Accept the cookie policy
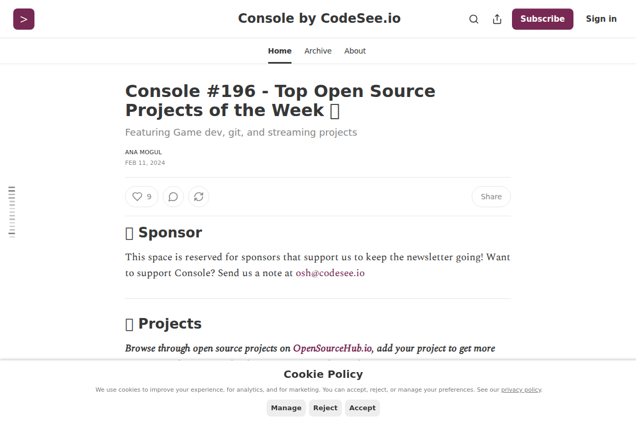Screen dimensions: 636x424 coord(363,408)
